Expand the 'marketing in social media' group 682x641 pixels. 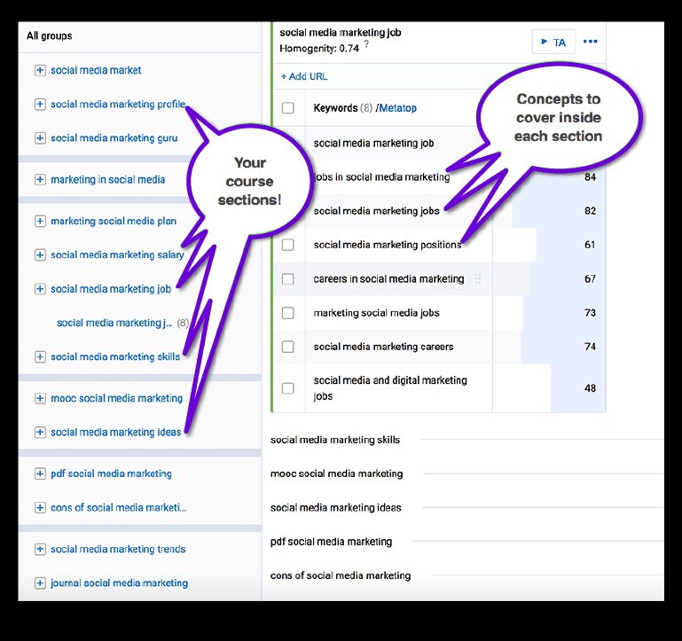pyautogui.click(x=40, y=180)
